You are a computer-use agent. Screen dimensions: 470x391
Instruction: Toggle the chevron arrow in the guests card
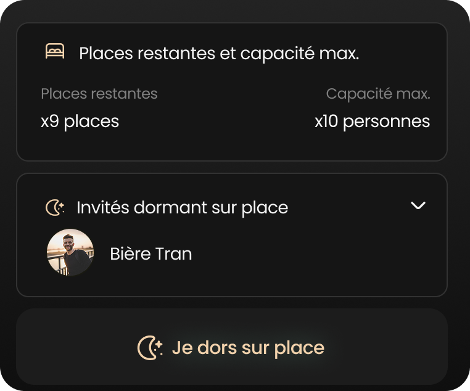click(x=418, y=205)
